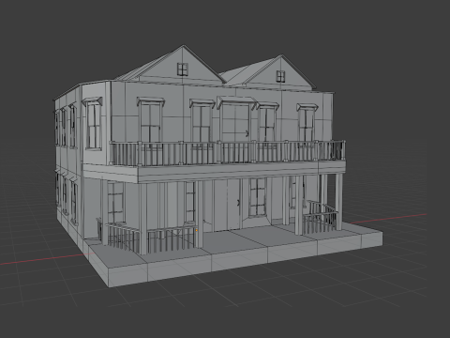
Task: Select the front door of the house
Action: coord(227,204)
